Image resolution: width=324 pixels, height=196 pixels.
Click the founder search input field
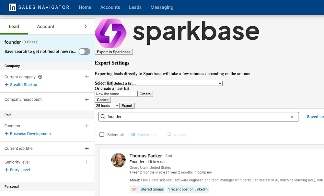[198, 117]
